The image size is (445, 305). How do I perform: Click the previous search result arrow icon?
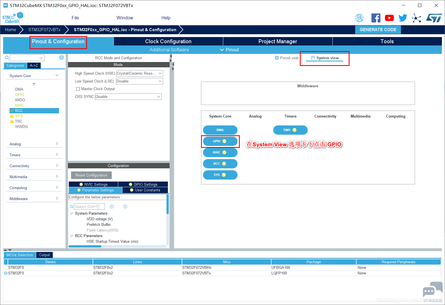click(x=112, y=207)
